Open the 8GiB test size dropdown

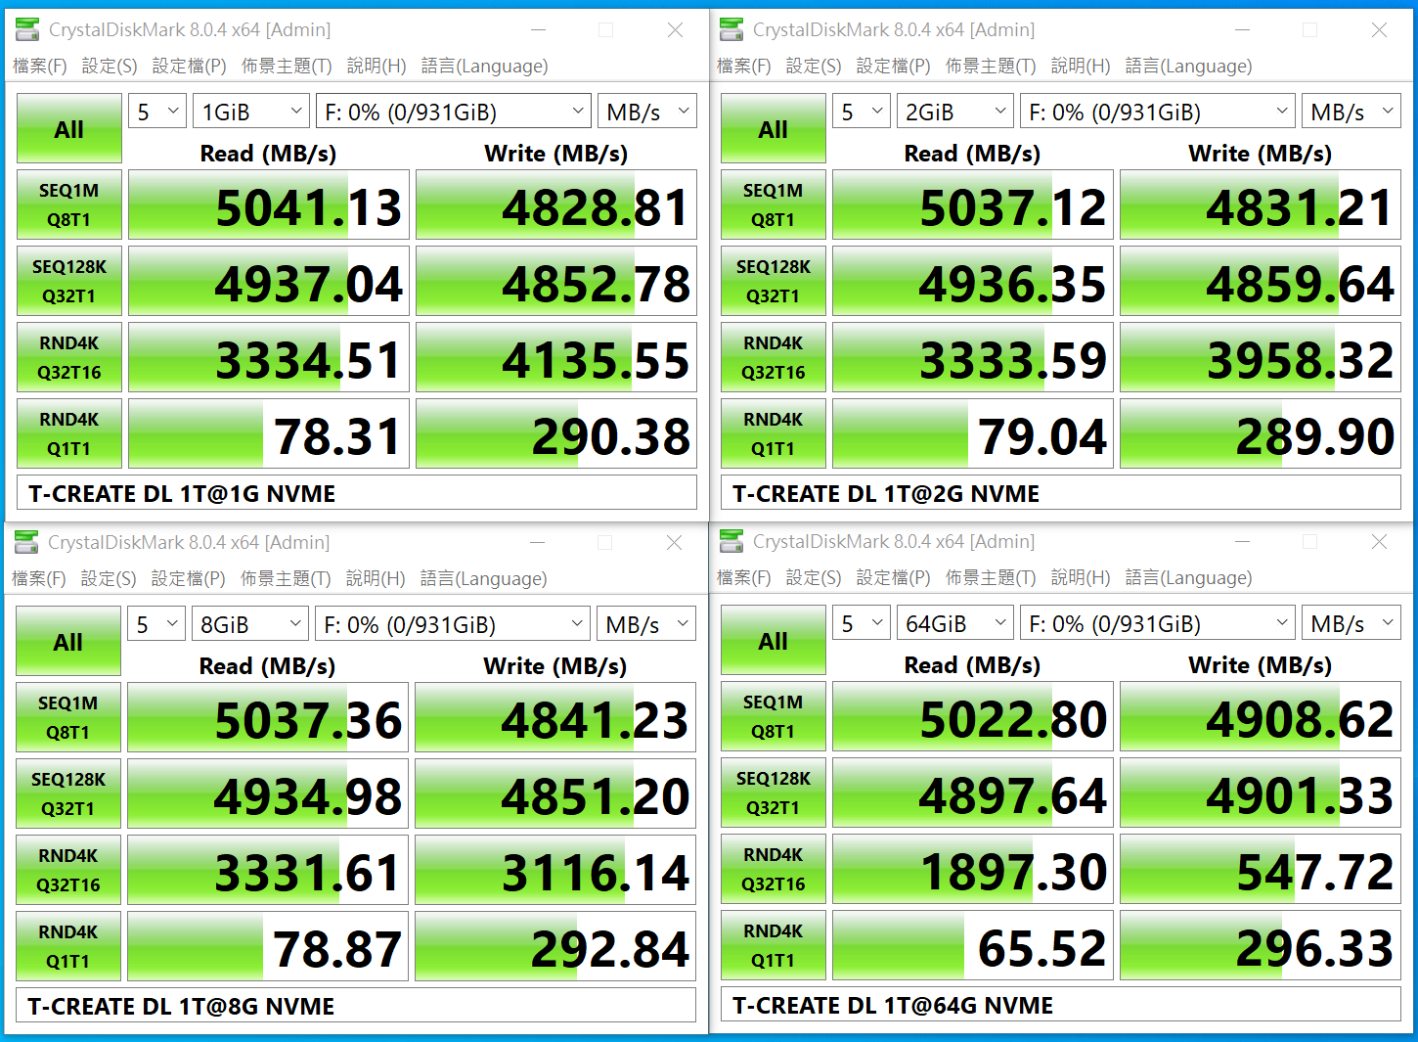(250, 624)
